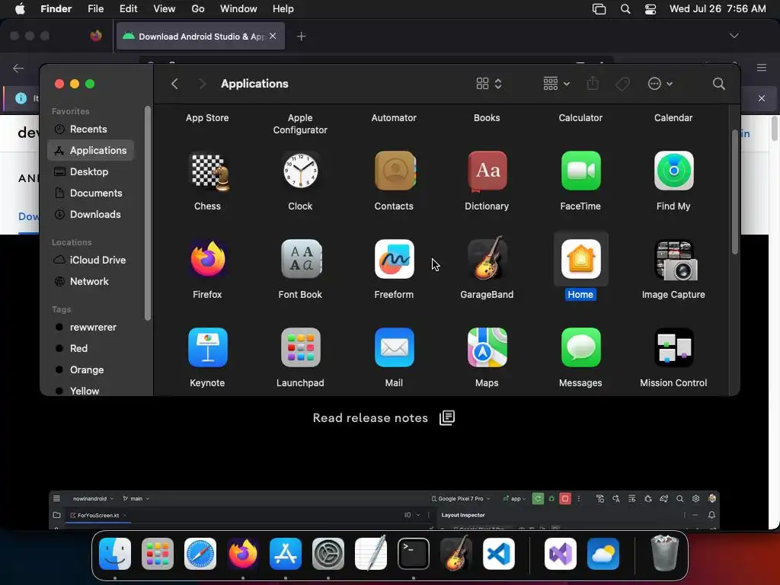Open Safari from the Dock
This screenshot has height=585, width=780.
pyautogui.click(x=200, y=554)
